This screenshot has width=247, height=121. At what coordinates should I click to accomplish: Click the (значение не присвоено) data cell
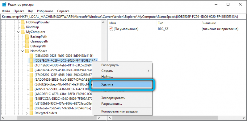pyautogui.click(x=220, y=29)
